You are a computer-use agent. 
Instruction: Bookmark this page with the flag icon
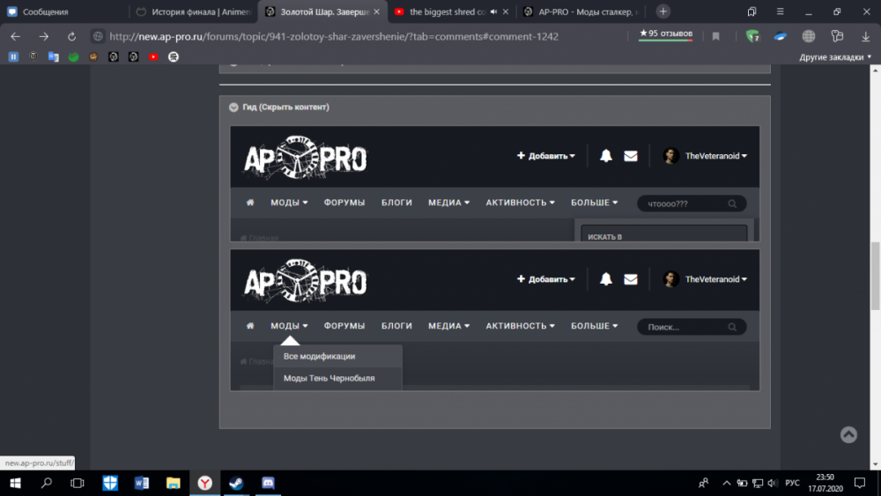tap(715, 36)
